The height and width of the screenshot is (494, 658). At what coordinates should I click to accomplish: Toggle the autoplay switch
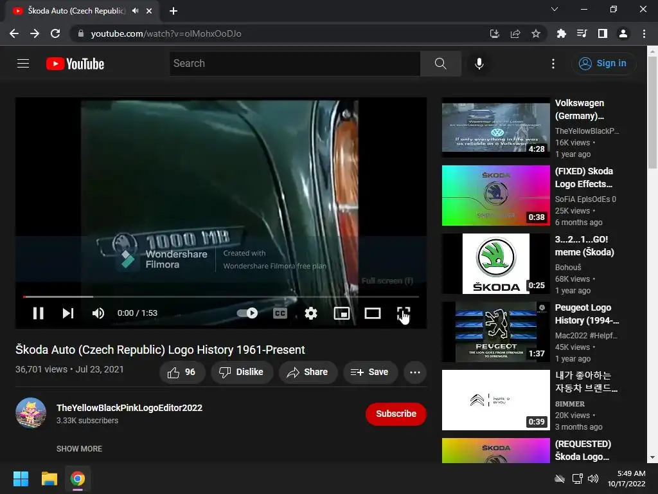(x=247, y=313)
